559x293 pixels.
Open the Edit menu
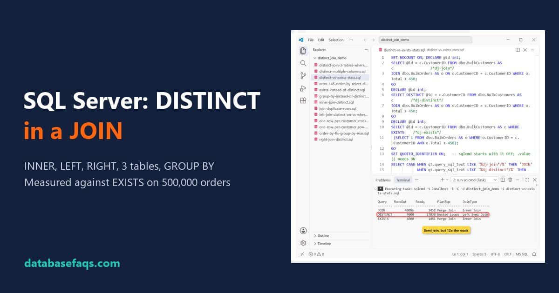[321, 40]
